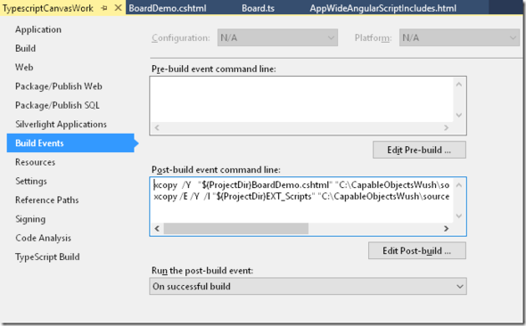The height and width of the screenshot is (326, 526).
Task: Click left arrow of Pre-build horizontal scrollbar
Action: point(157,127)
